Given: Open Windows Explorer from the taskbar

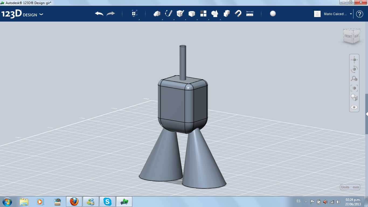Looking at the screenshot, I should coord(24,202).
